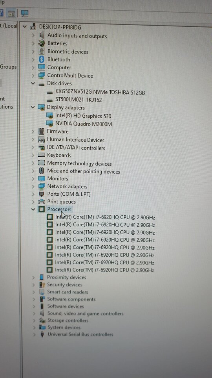Viewport: 212px width, 378px height.
Task: Select KXG50ZNV512G NVMe TOSHIBA 512GB drive
Action: coord(100,92)
